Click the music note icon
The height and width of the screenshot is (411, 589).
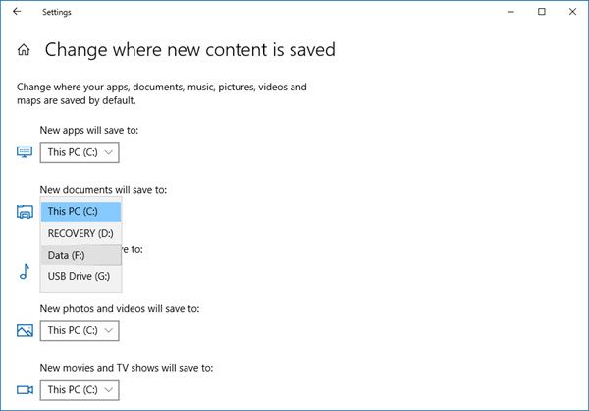25,271
